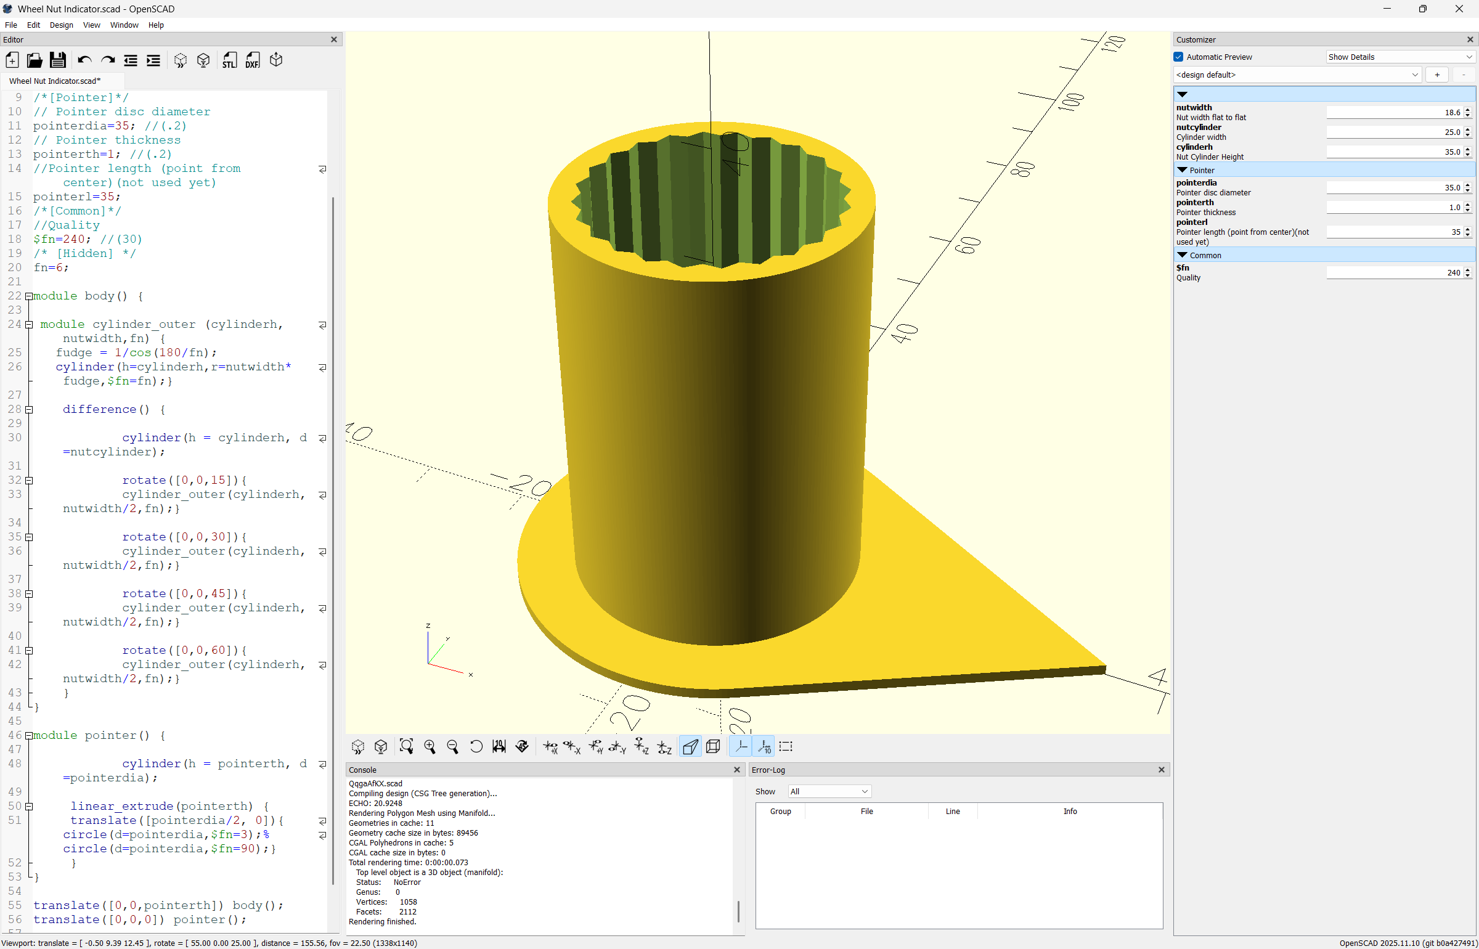Close the Console panel
The width and height of the screenshot is (1479, 949).
click(x=737, y=770)
